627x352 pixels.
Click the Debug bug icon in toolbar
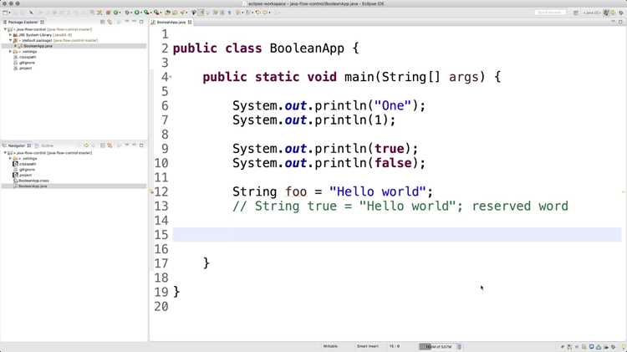(127, 13)
